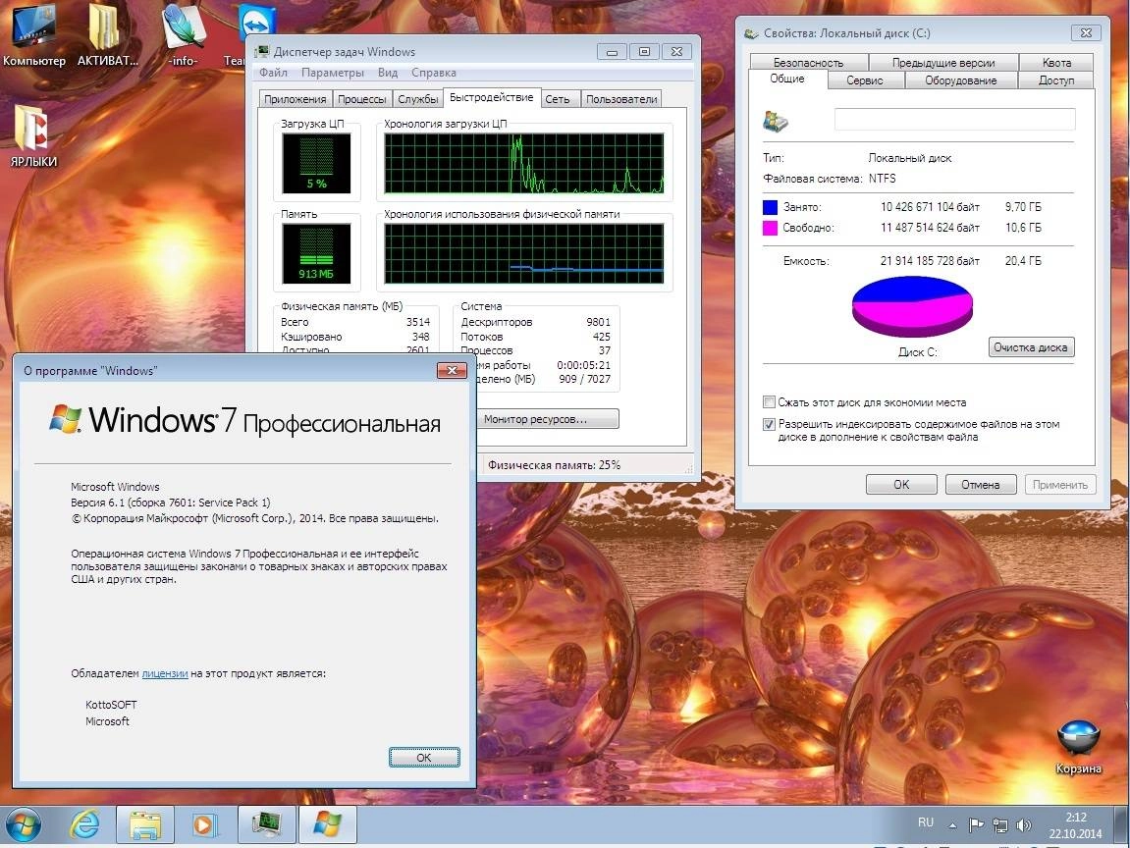Select the Быстродействие tab
Screen dimensions: 1130x848
point(492,97)
